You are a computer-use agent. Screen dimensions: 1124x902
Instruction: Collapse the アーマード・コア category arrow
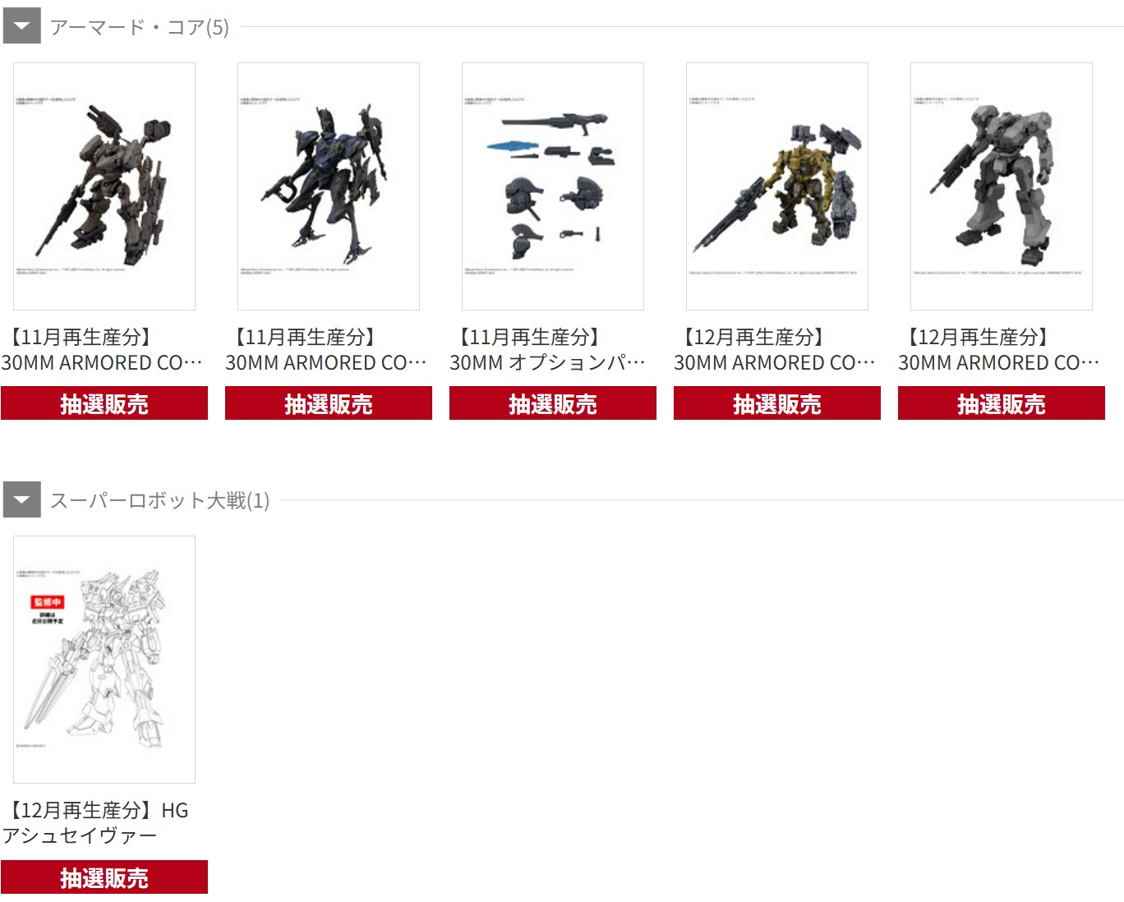(x=21, y=26)
